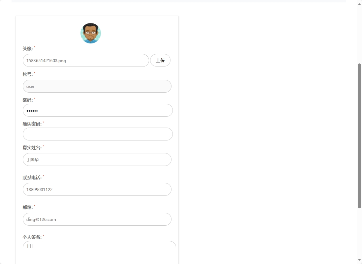Click into the 个人签名 text area
The image size is (362, 264).
click(x=99, y=252)
